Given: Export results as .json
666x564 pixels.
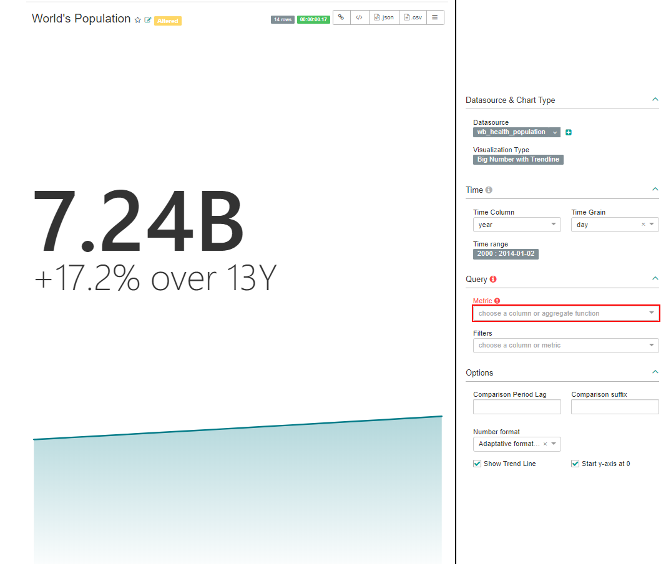Looking at the screenshot, I should (x=384, y=17).
